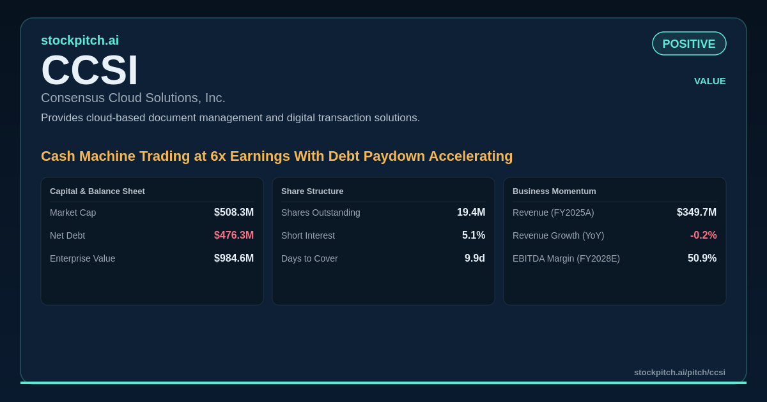Click the Enterprise Value figure $984.6M
The image size is (767, 402).
click(x=234, y=258)
